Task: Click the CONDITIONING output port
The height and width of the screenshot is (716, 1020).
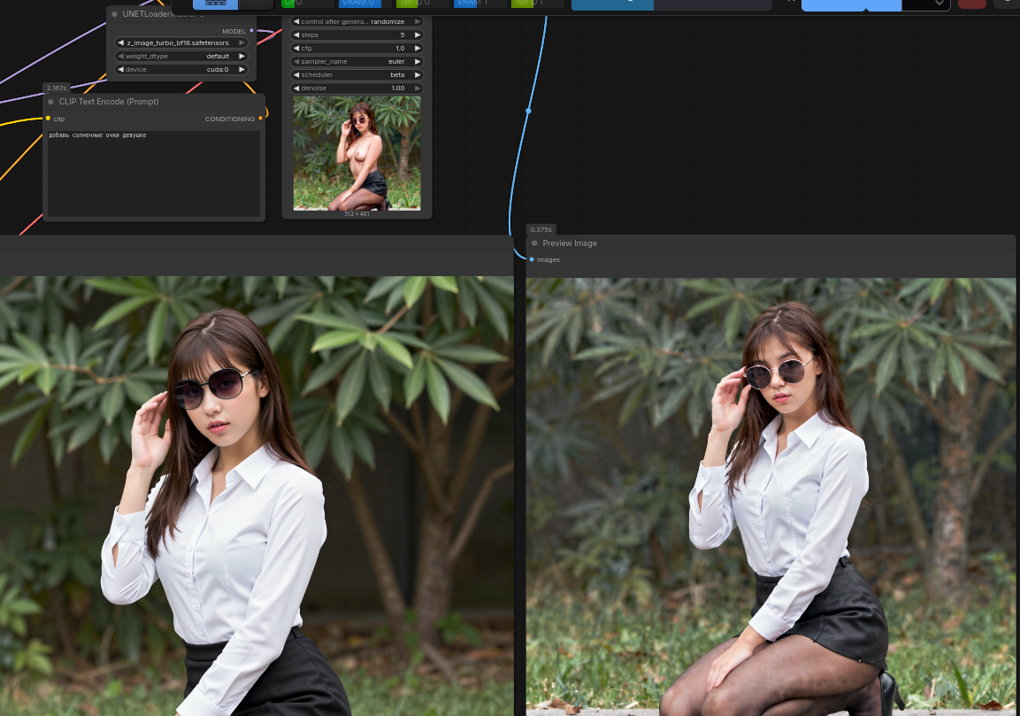Action: coord(261,119)
